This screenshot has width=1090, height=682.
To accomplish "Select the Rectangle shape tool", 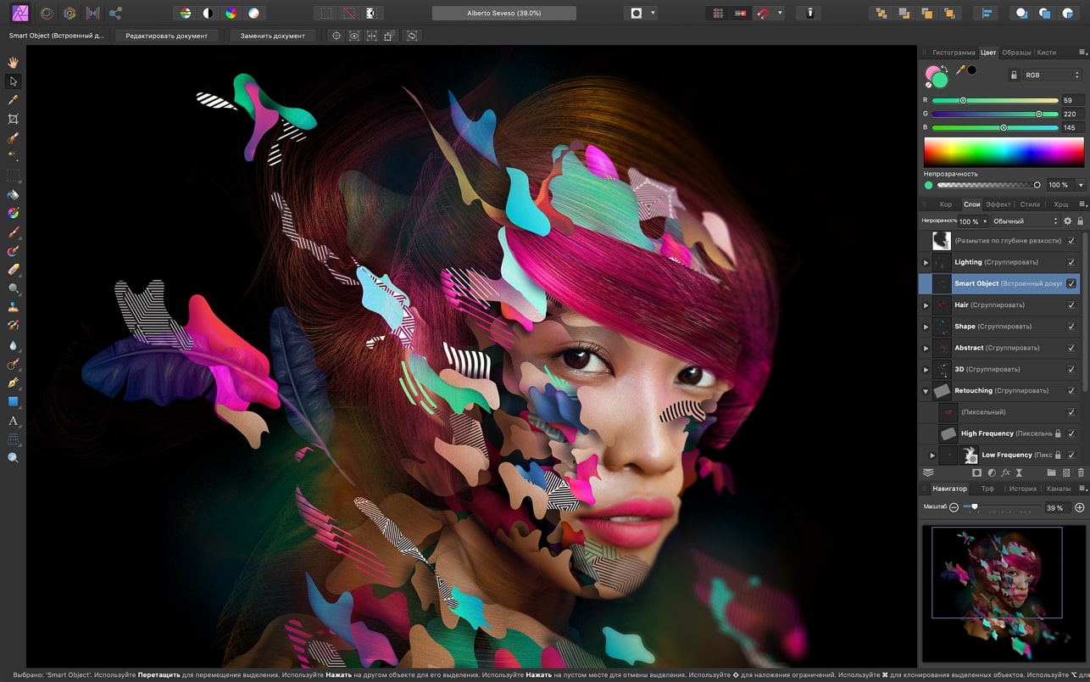I will pyautogui.click(x=13, y=402).
